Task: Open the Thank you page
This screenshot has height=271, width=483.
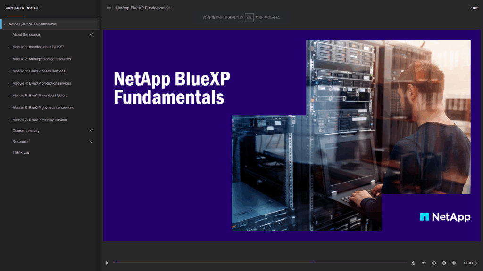Action: click(x=21, y=152)
